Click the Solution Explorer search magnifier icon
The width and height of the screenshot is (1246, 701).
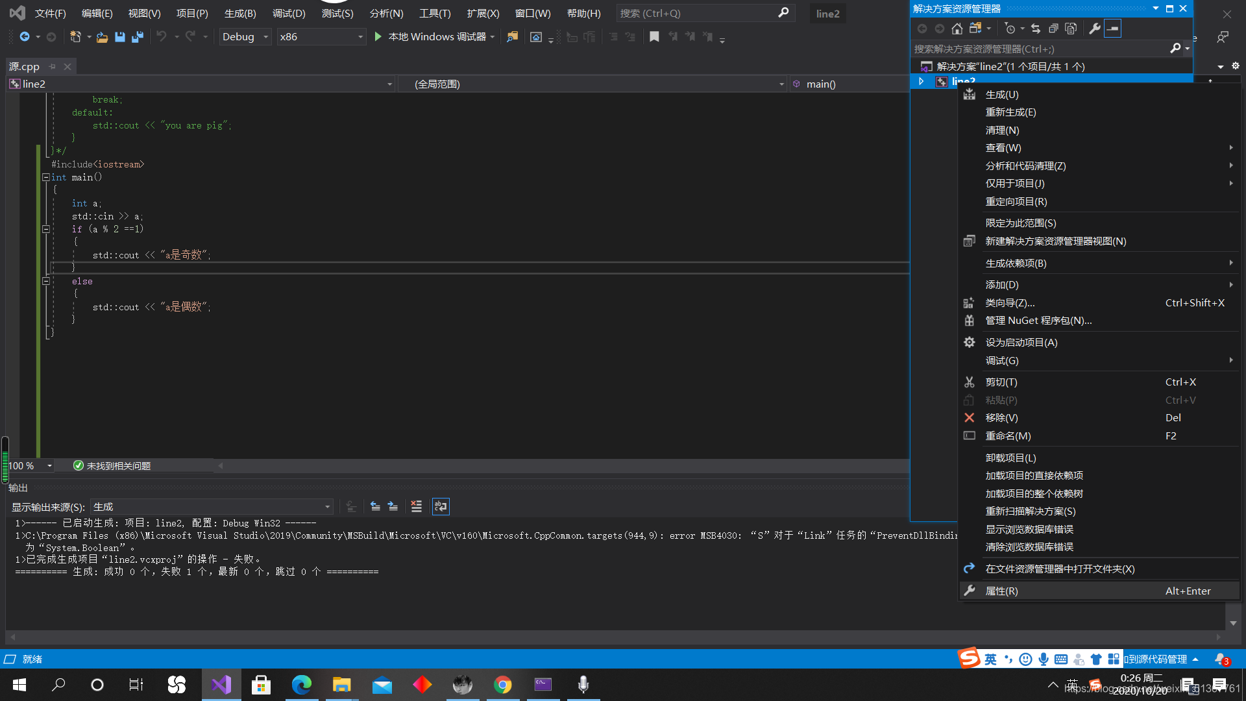(1175, 49)
